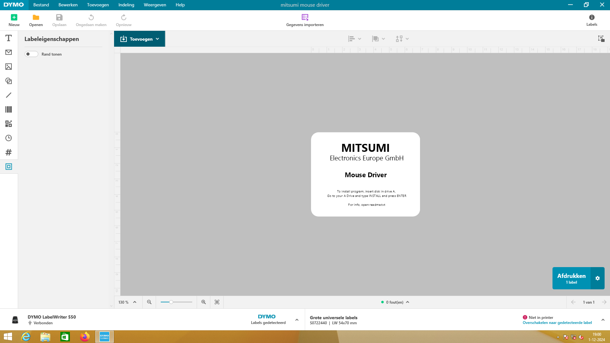This screenshot has height=343, width=610.
Task: Click the Grote universele labels text
Action: [x=334, y=318]
